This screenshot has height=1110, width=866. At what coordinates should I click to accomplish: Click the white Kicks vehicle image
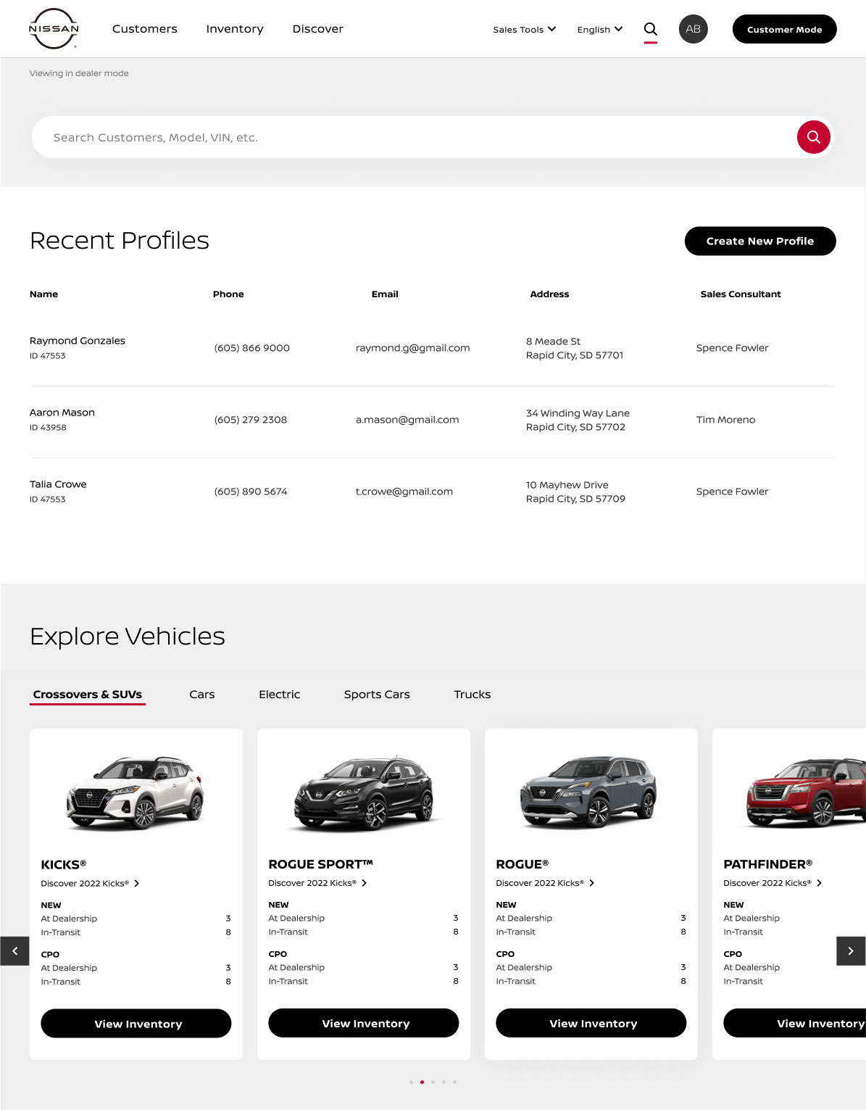pos(135,792)
